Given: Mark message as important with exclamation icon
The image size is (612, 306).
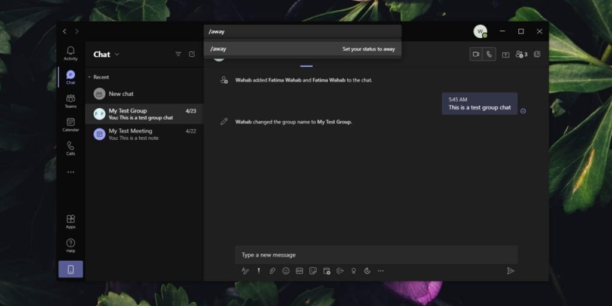Looking at the screenshot, I should [259, 271].
